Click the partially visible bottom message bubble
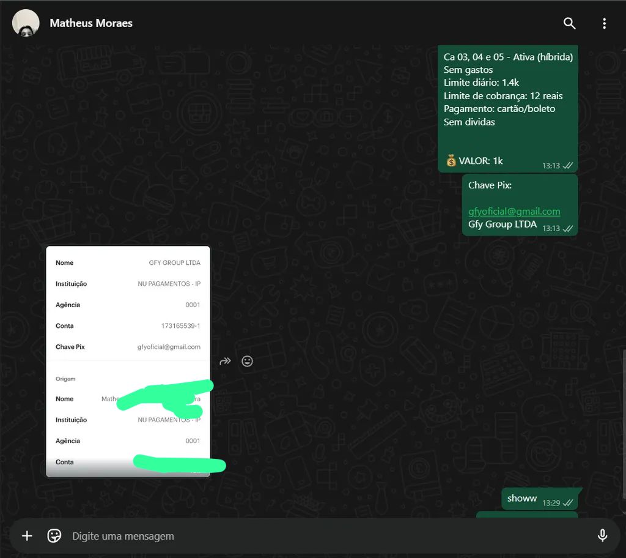626x558 pixels. click(x=526, y=515)
